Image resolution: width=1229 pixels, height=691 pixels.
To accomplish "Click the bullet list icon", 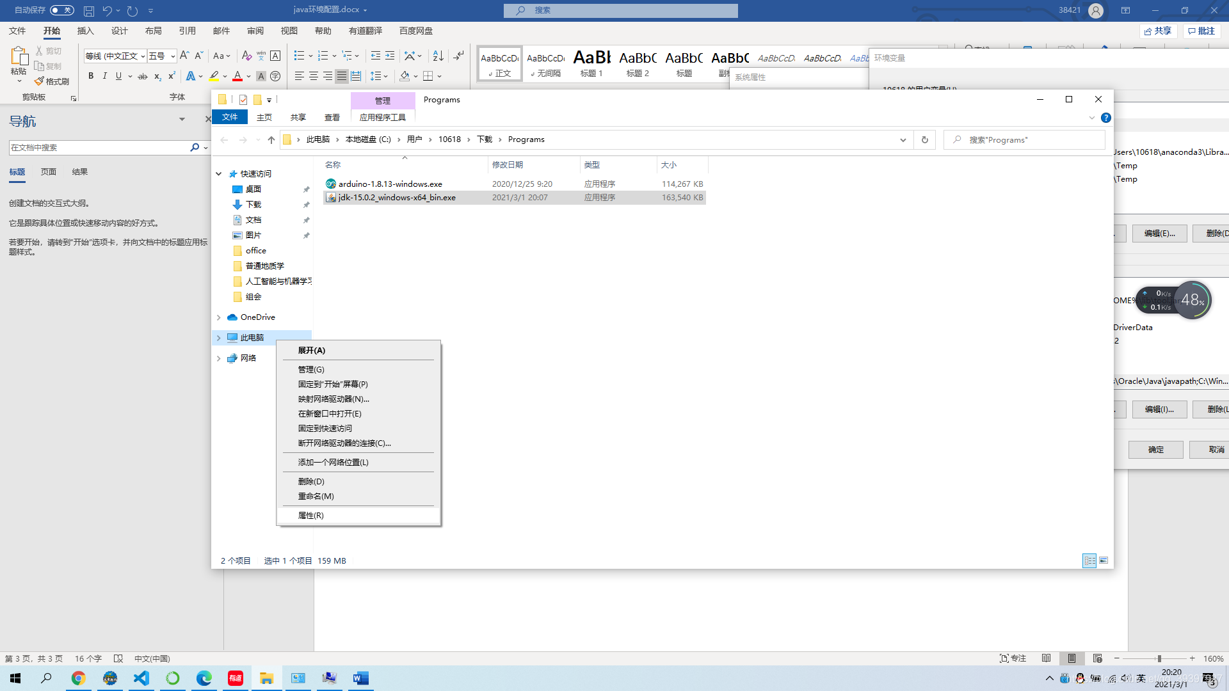I will 299,56.
